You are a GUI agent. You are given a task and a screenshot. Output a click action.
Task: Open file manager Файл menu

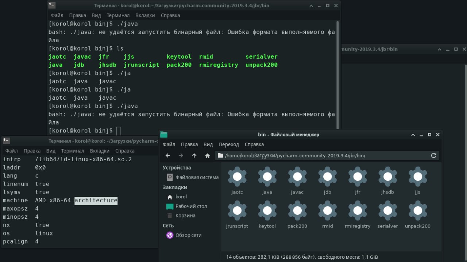pyautogui.click(x=169, y=144)
